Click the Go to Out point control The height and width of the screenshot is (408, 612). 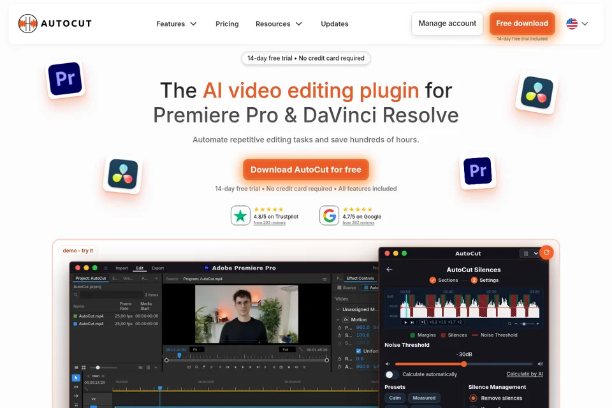(x=258, y=367)
